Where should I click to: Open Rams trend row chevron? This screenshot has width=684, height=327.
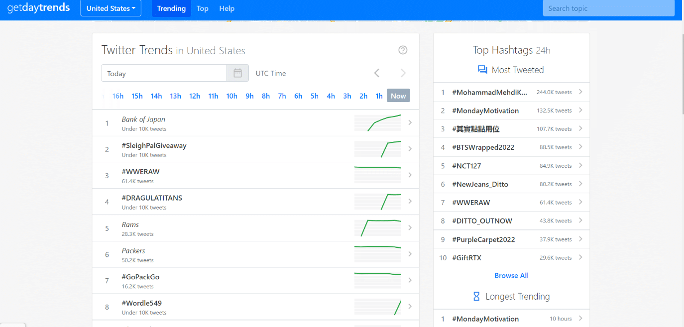410,227
